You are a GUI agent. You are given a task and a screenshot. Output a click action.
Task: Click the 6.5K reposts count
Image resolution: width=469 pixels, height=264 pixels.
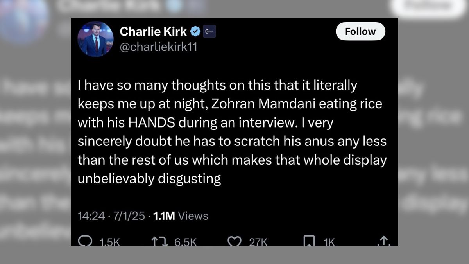[185, 242]
